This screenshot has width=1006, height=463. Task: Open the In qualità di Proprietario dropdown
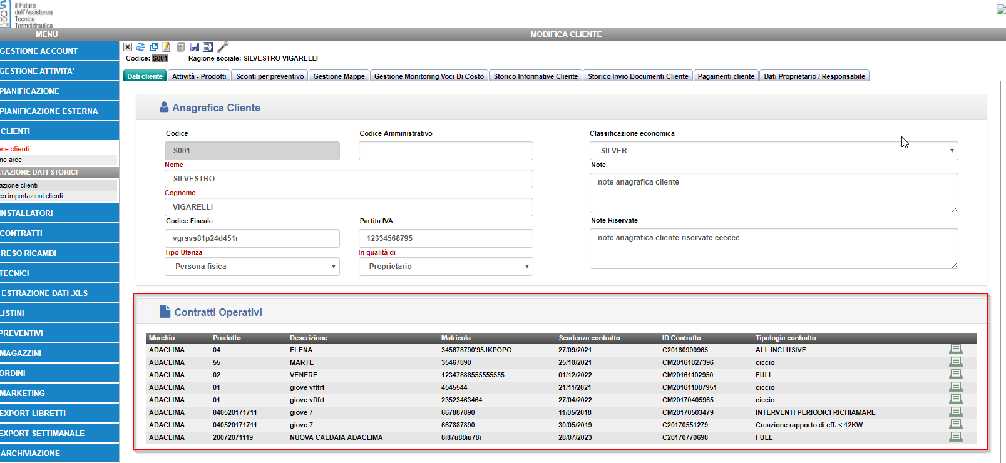(446, 267)
